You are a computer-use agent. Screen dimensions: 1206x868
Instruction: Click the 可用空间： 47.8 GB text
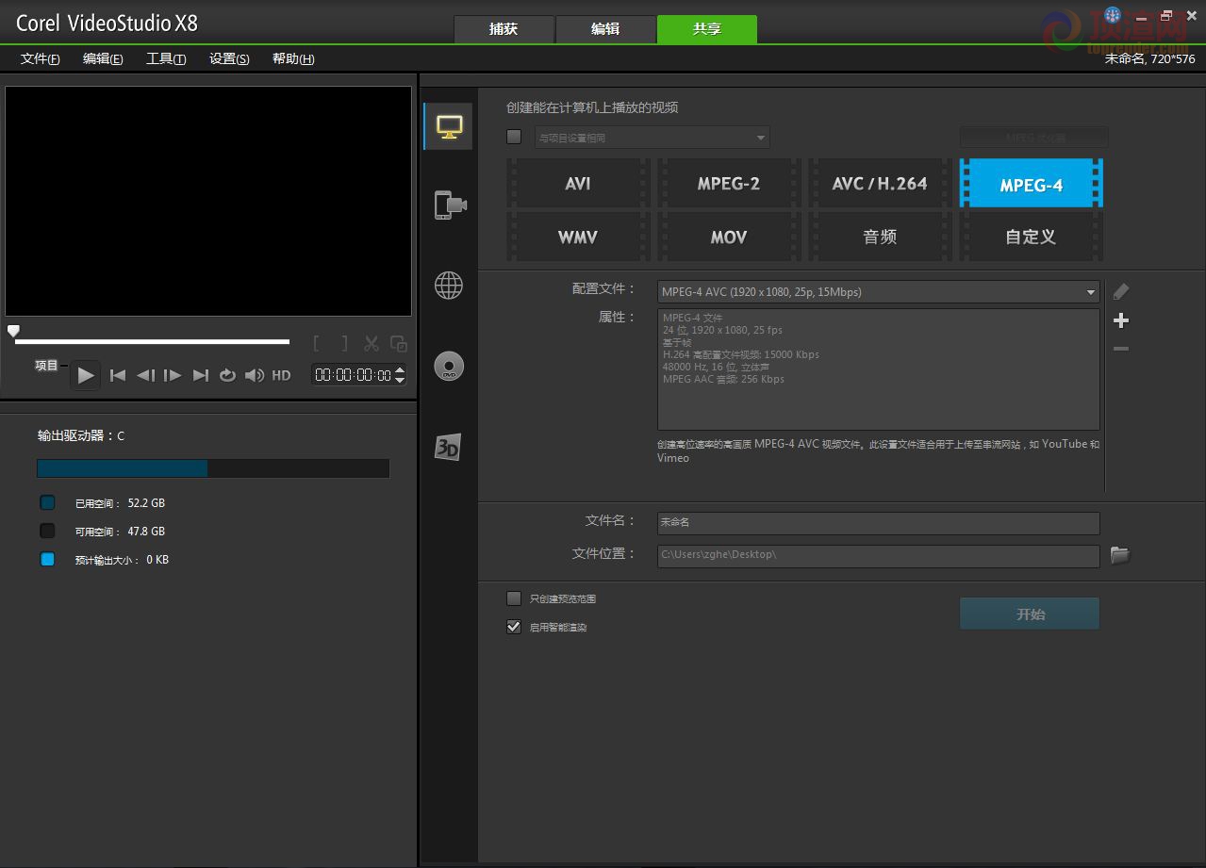(120, 532)
